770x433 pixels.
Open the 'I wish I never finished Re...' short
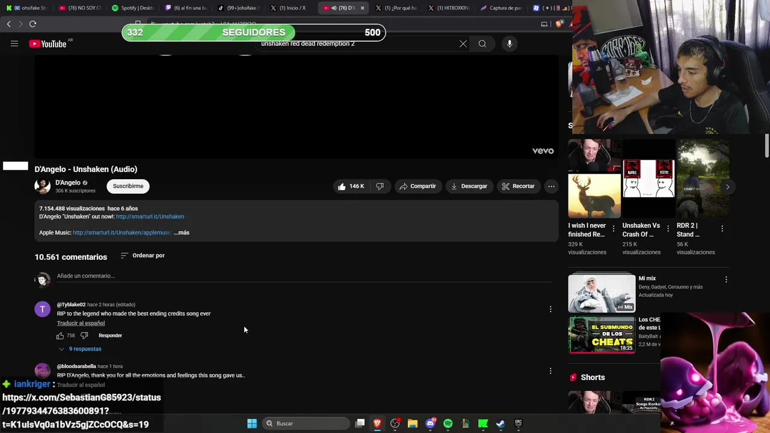click(x=594, y=179)
